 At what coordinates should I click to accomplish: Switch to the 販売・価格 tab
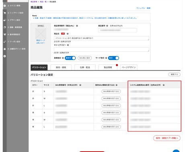click(61, 68)
